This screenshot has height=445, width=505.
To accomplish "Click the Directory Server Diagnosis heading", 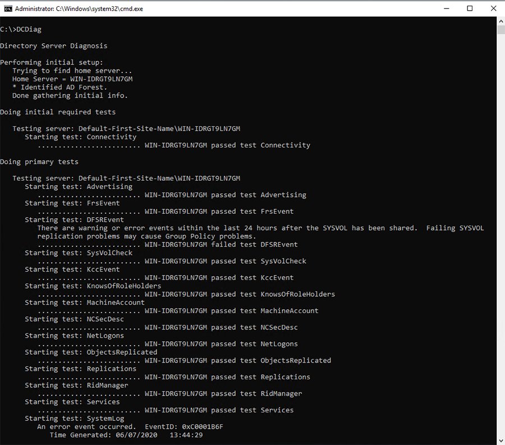I will 53,46.
